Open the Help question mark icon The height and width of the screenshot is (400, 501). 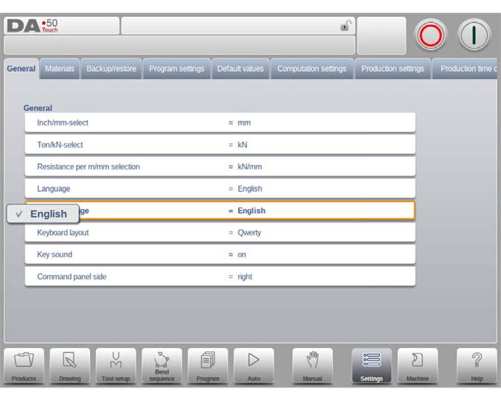coord(477,366)
